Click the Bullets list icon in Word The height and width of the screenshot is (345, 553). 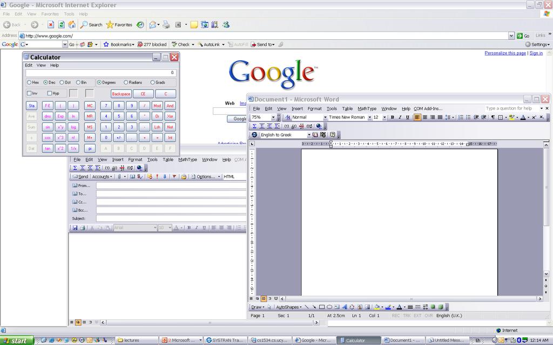coord(468,117)
